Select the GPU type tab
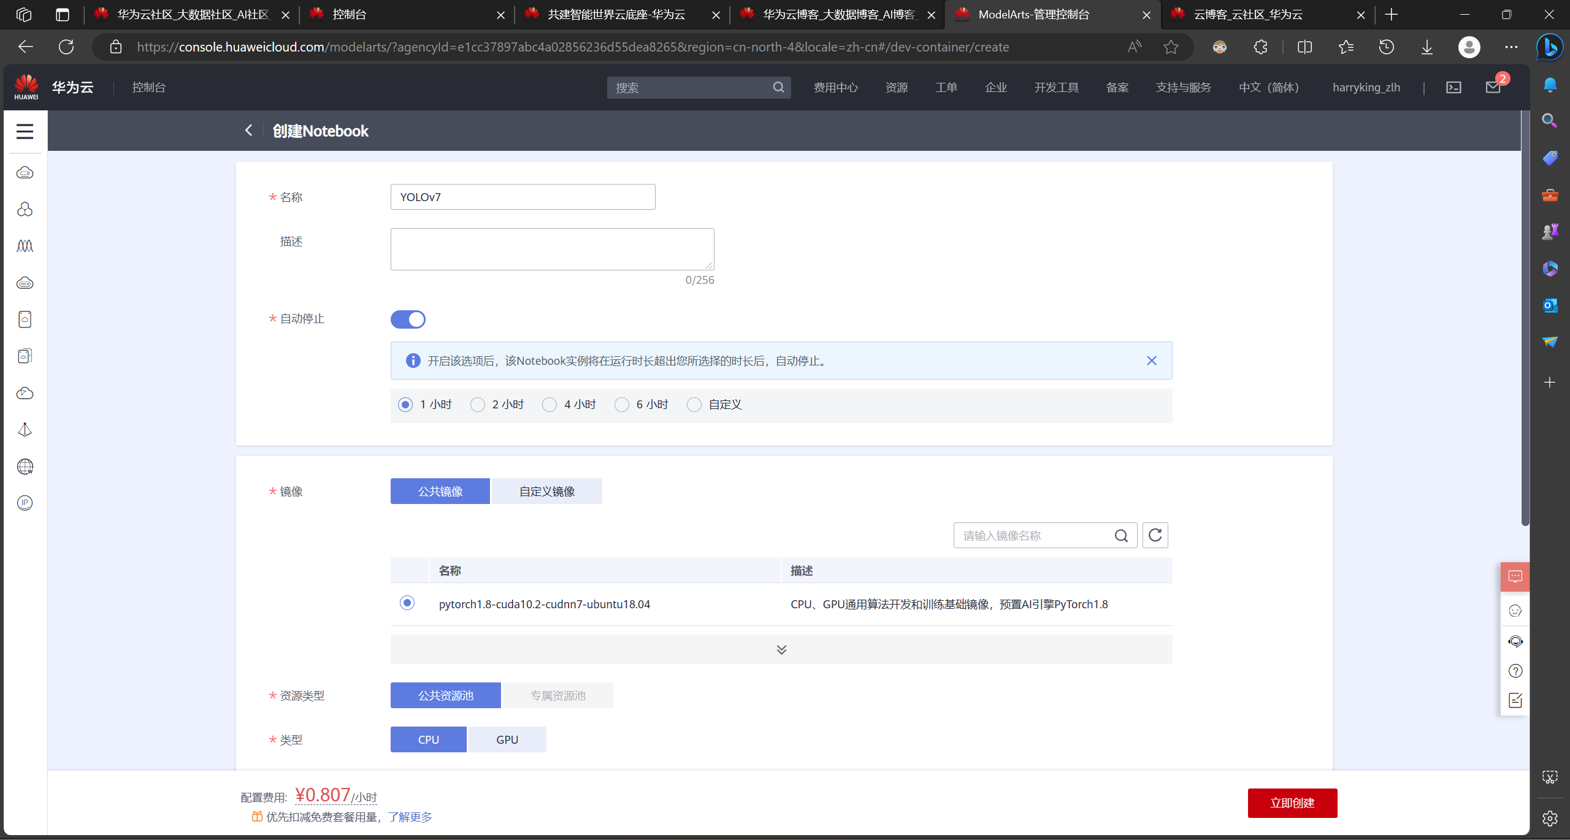 [507, 739]
